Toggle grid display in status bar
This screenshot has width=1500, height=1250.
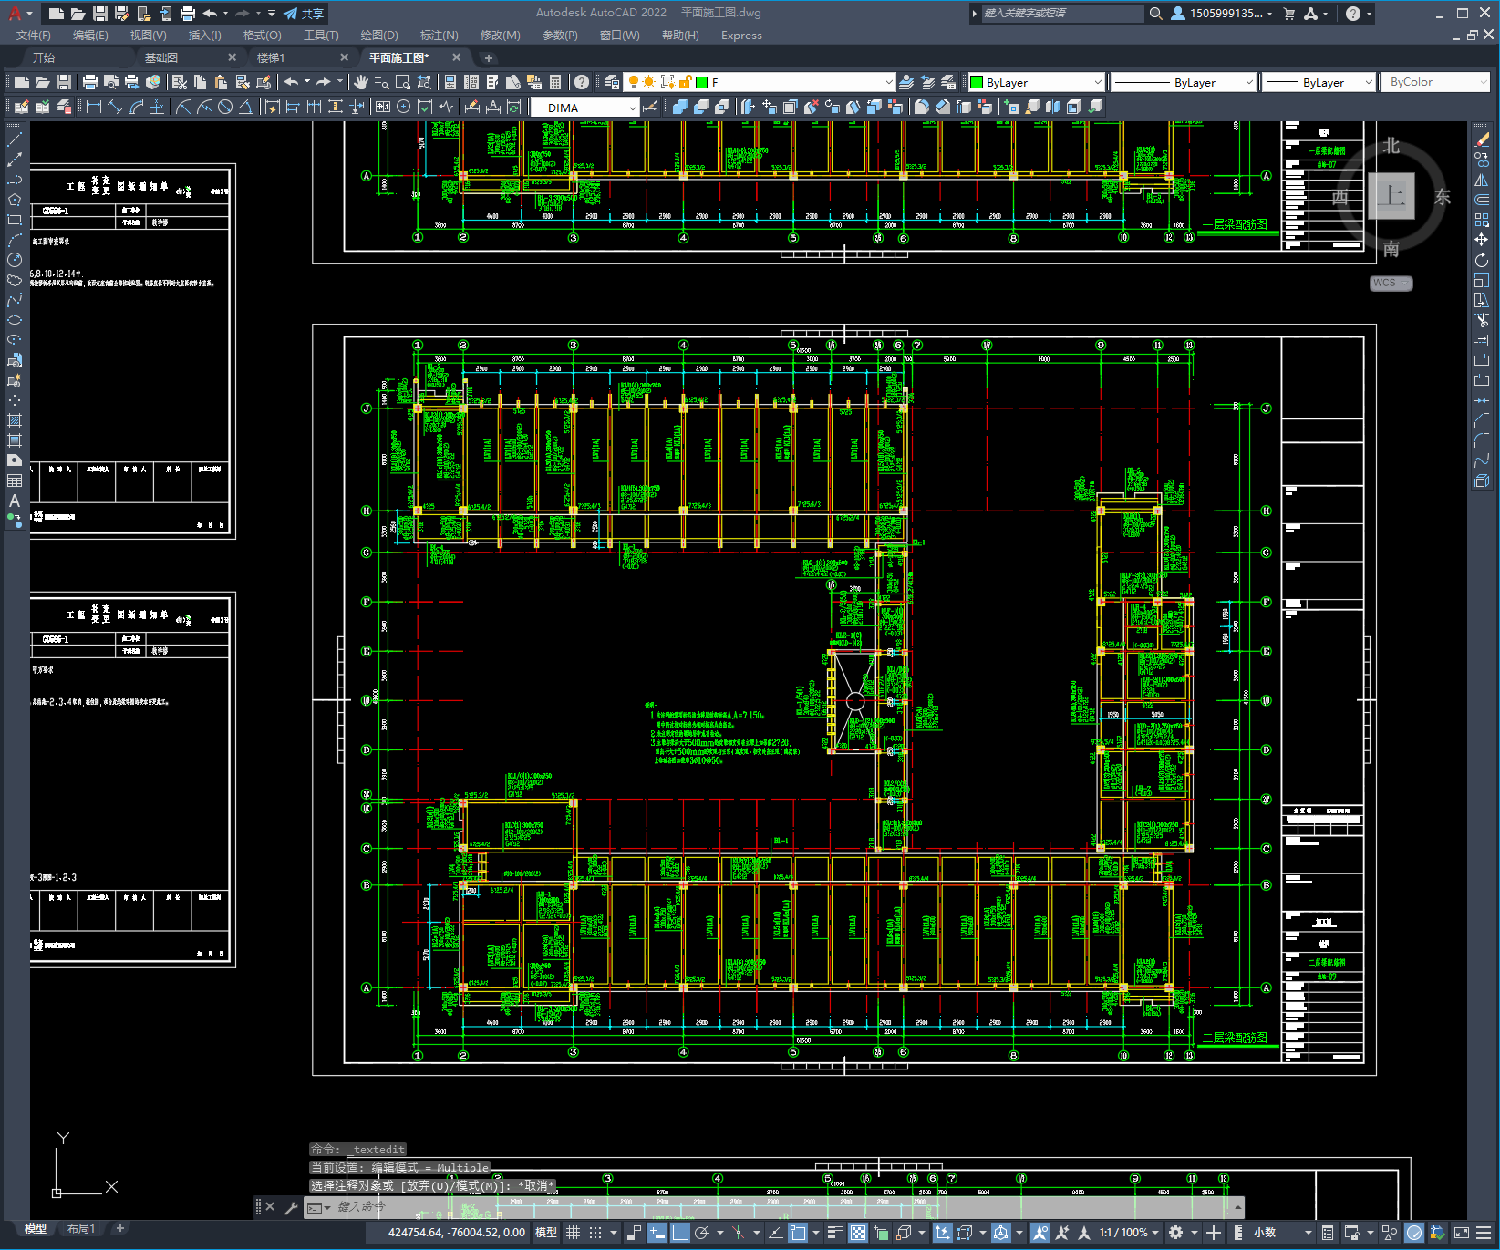click(574, 1233)
